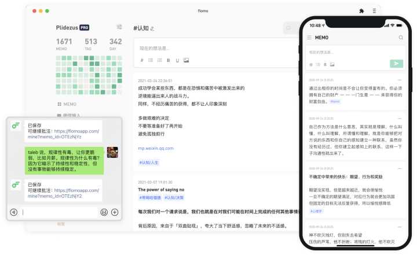This screenshot has width=417, height=255.
Task: Click the 513 TAG count
Action: 91,44
